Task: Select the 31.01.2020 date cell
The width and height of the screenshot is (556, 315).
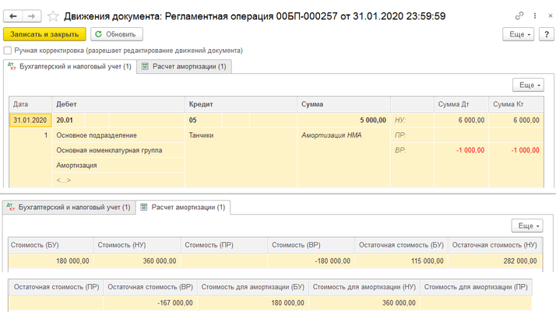Action: click(x=30, y=120)
